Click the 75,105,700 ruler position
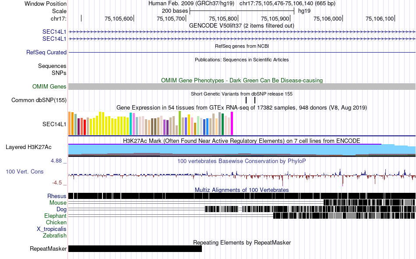 click(x=171, y=18)
